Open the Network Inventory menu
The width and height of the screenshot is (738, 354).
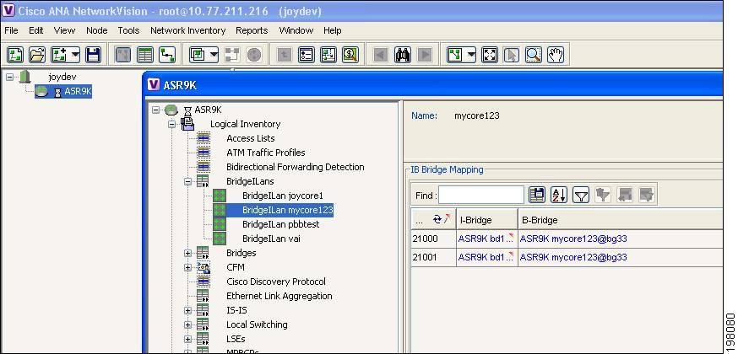pos(187,30)
